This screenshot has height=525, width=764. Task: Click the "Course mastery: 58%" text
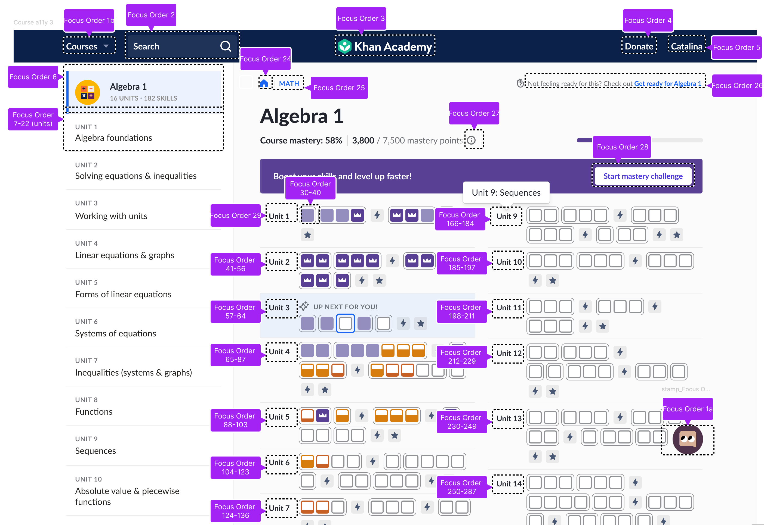[x=301, y=140]
